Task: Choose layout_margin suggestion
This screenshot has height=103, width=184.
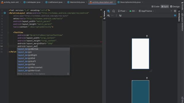Action: (x=43, y=52)
